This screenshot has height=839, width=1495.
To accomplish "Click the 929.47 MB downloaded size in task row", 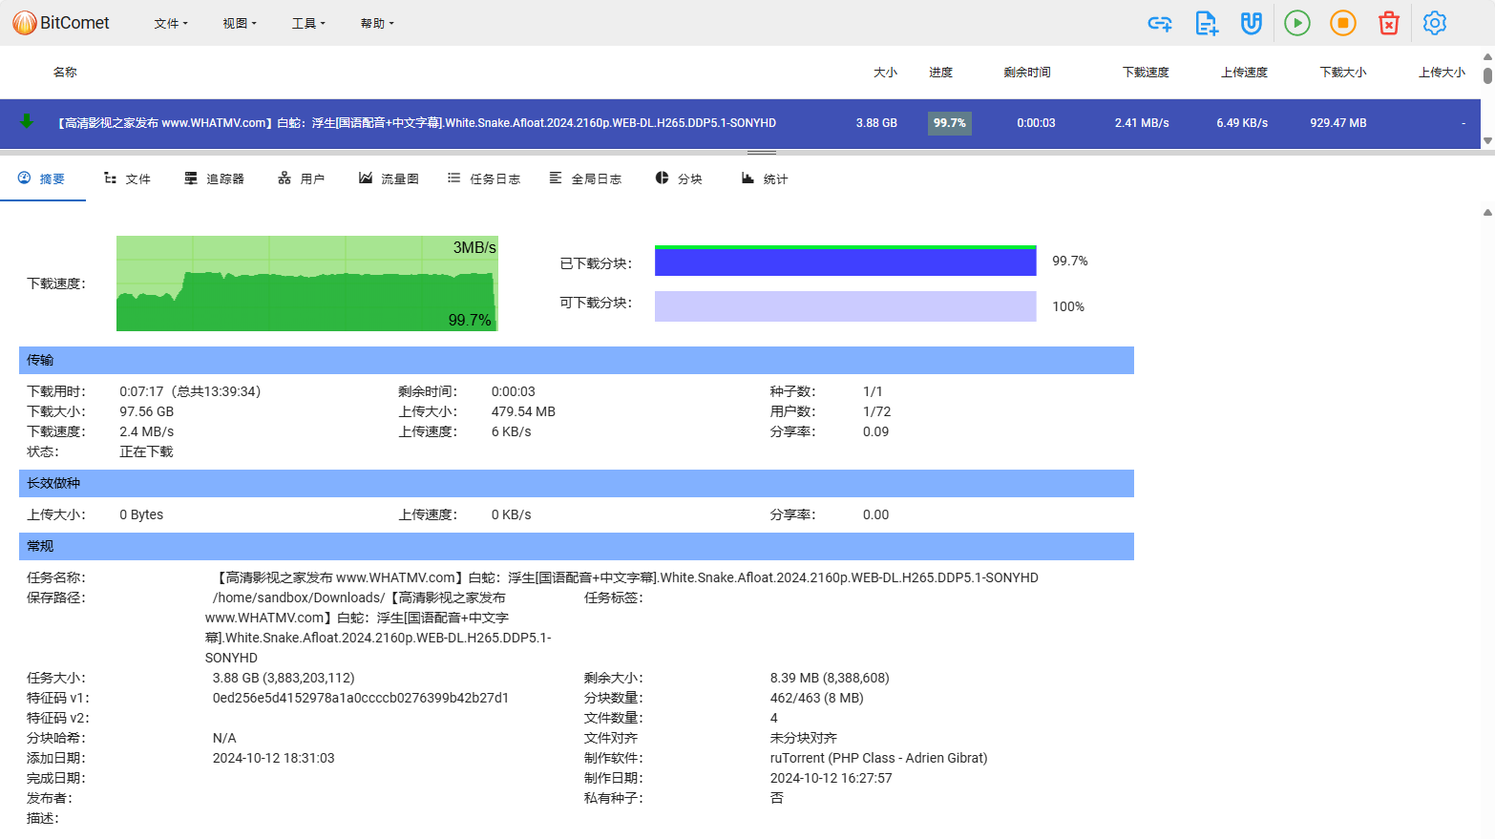I will [1338, 123].
